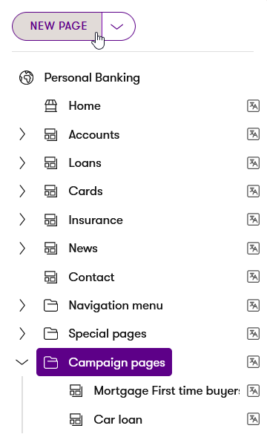Collapse the Campaign pages folder
The width and height of the screenshot is (267, 437).
pyautogui.click(x=22, y=362)
